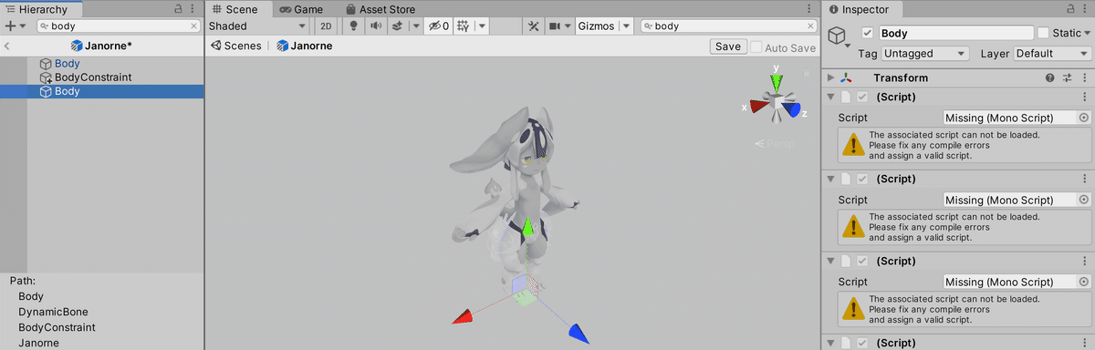Switch to the Game tab

(x=301, y=9)
